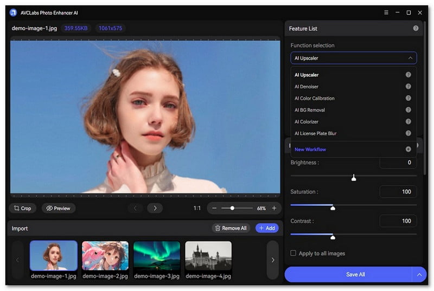Click the demo-image-1.jpg filename header
The height and width of the screenshot is (291, 434).
[x=34, y=28]
